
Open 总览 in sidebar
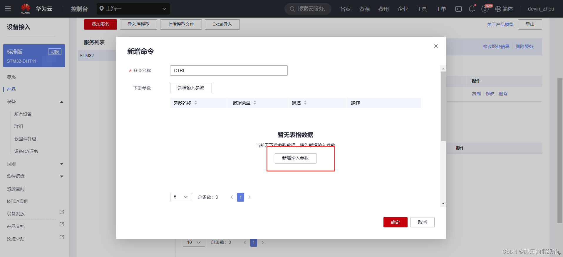coord(11,76)
